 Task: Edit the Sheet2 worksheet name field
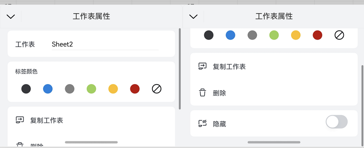105,44
